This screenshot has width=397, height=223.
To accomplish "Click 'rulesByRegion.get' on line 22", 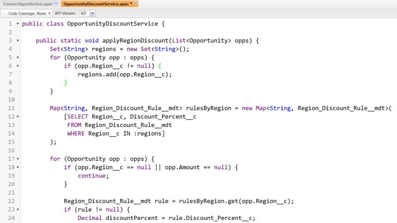I will tap(208, 201).
